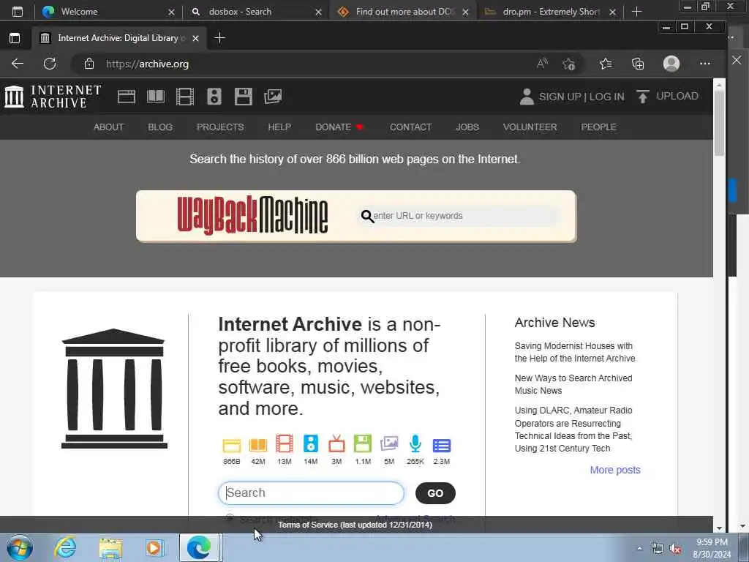749x562 pixels.
Task: Open the Favorites list icon
Action: coord(605,64)
